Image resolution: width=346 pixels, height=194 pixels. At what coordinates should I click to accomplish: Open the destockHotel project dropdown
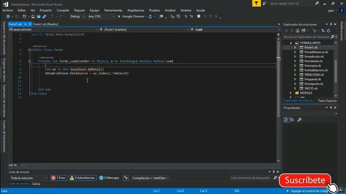[x=54, y=30]
